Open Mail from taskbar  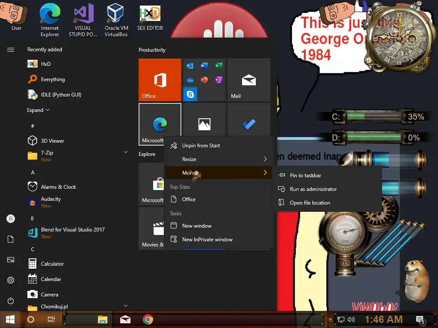coord(125,319)
